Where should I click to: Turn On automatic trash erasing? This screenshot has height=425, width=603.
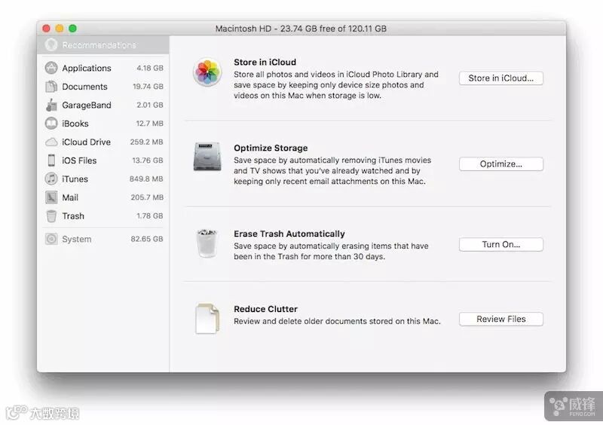click(x=500, y=245)
